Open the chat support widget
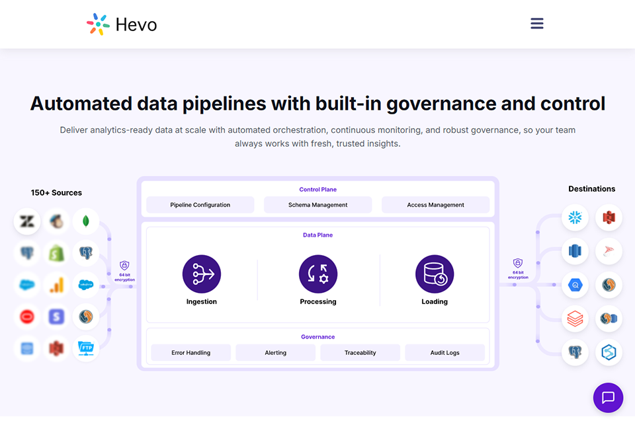This screenshot has height=423, width=635. point(608,398)
